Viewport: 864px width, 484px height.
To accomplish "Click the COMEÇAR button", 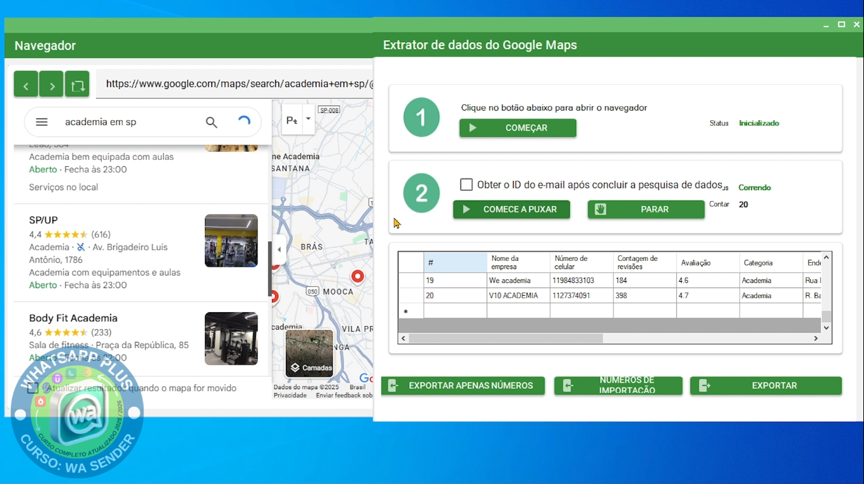I will pos(517,128).
